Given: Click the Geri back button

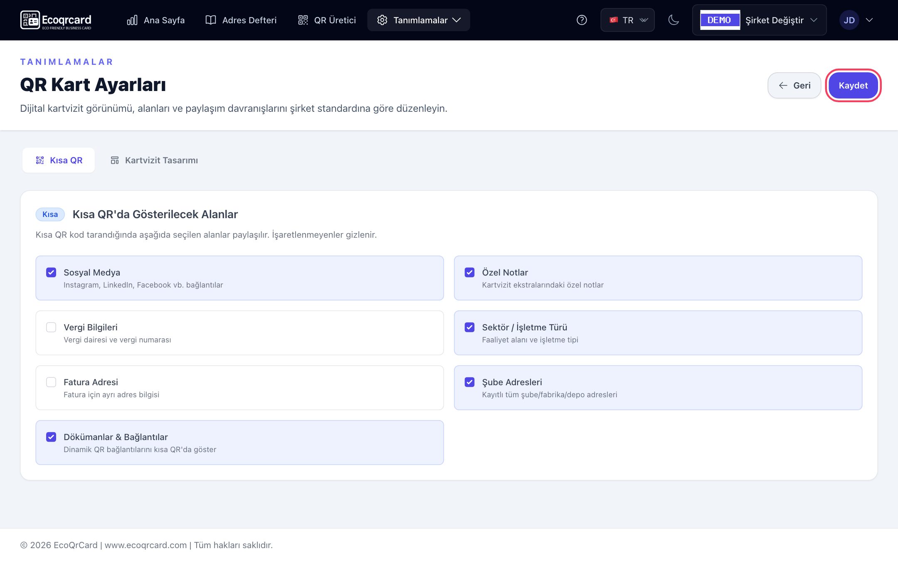Looking at the screenshot, I should point(794,86).
